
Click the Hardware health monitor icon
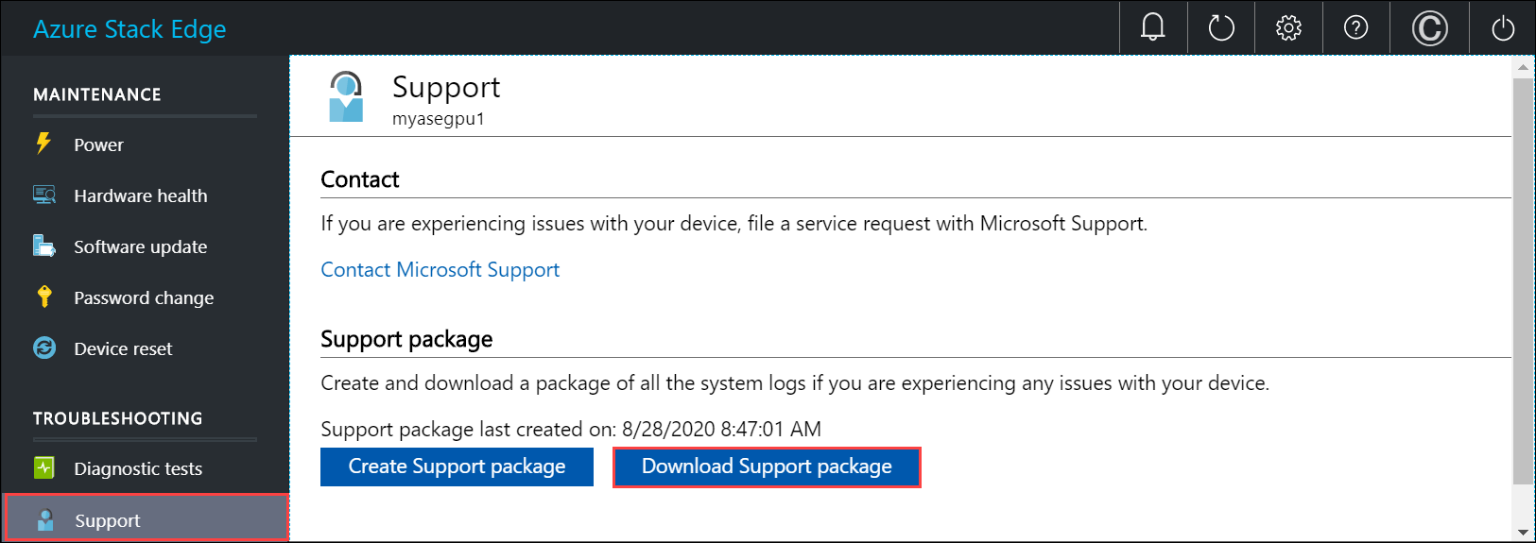44,195
